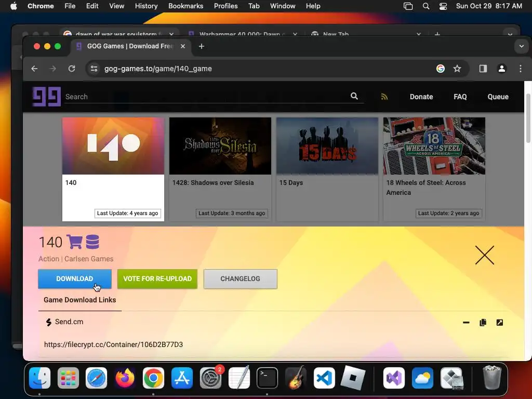Viewport: 532px width, 399px height.
Task: Open Firefox from the dock
Action: 125,378
